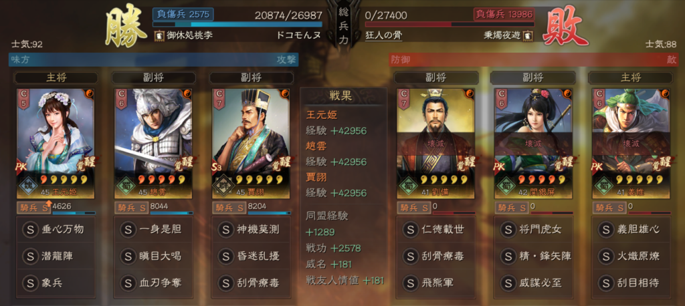Select the 狂人の骨 player name link
Image resolution: width=685 pixels, height=306 pixels.
(x=383, y=36)
